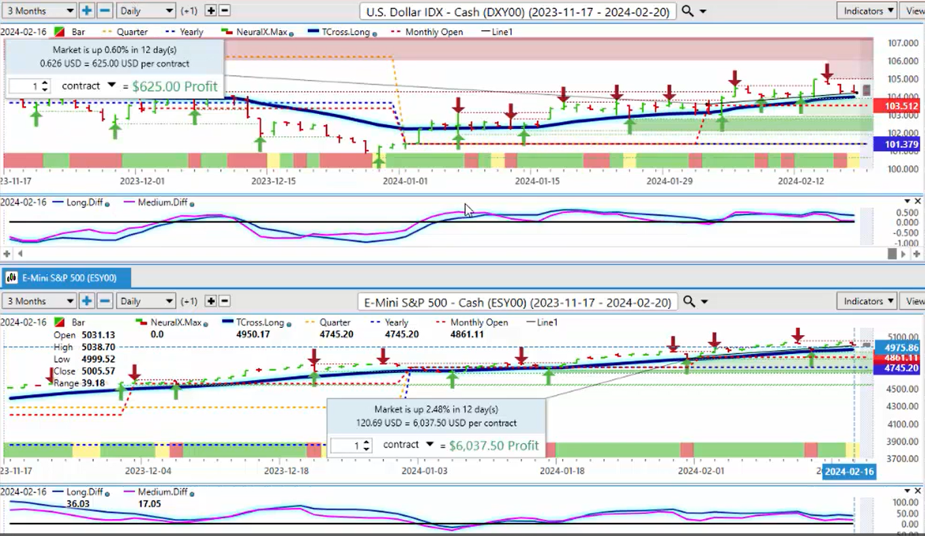Screen dimensions: 925x536
Task: Open the View button in DXY chart toolbar
Action: [x=913, y=10]
